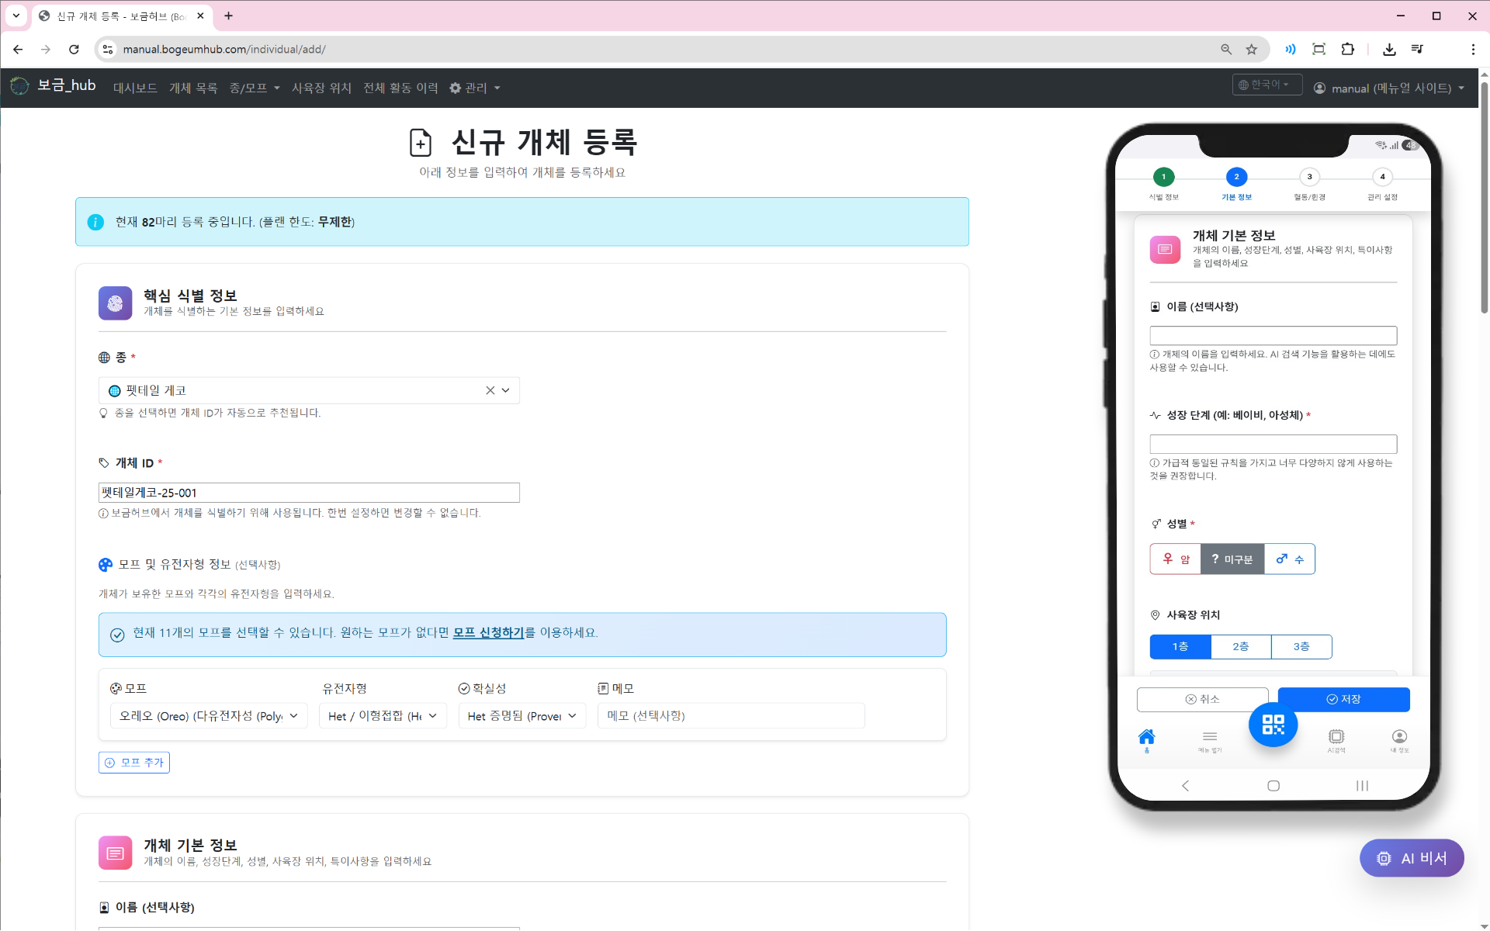The width and height of the screenshot is (1490, 931).
Task: Select 2층 as the 사육장 위치
Action: [x=1240, y=646]
